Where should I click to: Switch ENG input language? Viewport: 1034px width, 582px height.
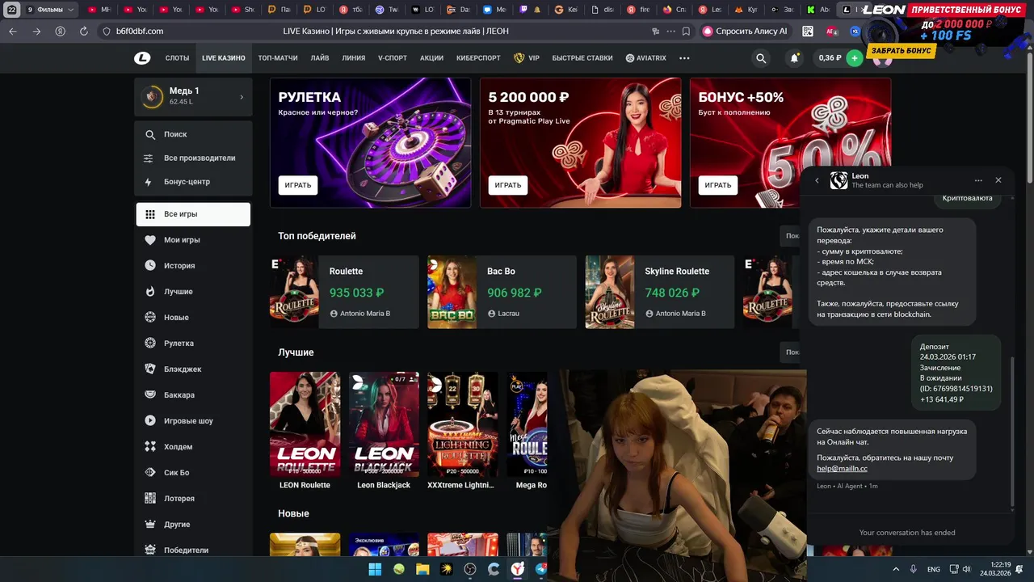coord(934,569)
